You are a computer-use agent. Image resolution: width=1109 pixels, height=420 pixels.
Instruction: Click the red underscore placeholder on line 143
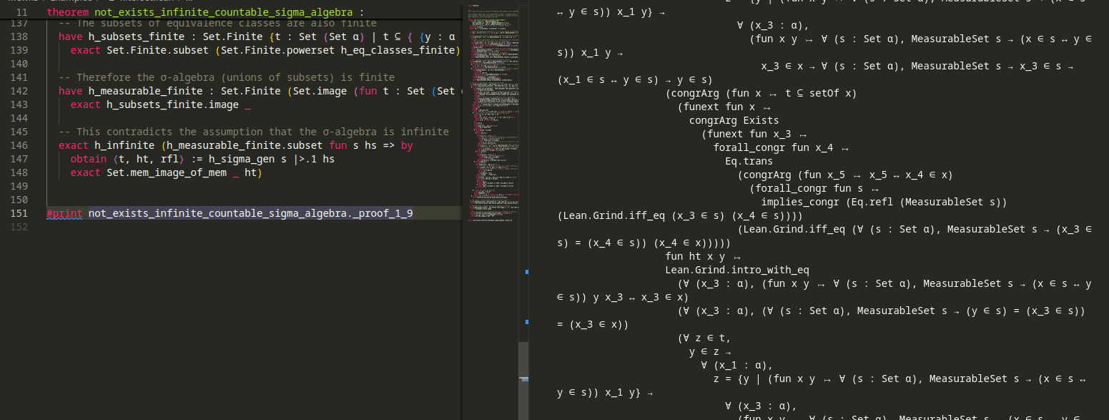[x=247, y=104]
